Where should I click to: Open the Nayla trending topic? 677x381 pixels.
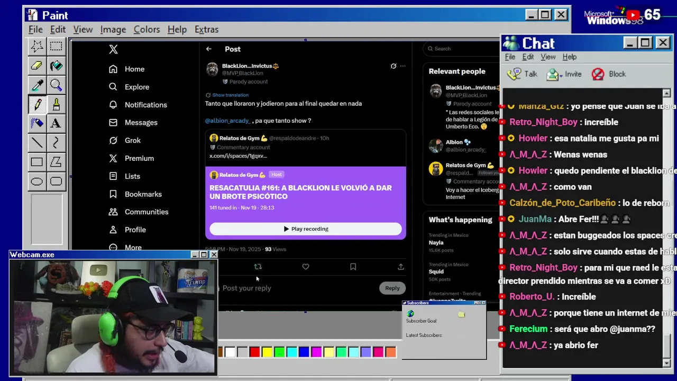(436, 242)
